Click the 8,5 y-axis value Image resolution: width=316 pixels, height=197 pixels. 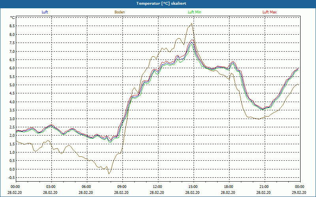point(12,26)
